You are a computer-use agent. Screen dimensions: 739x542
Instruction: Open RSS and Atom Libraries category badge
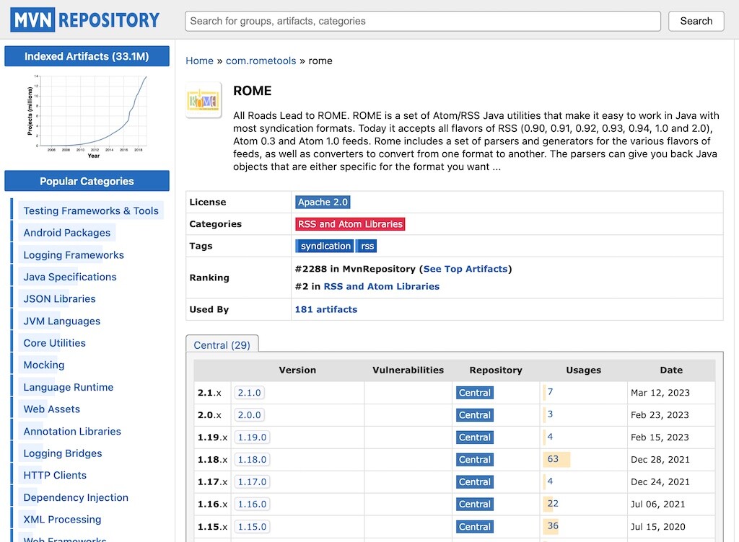pos(350,224)
